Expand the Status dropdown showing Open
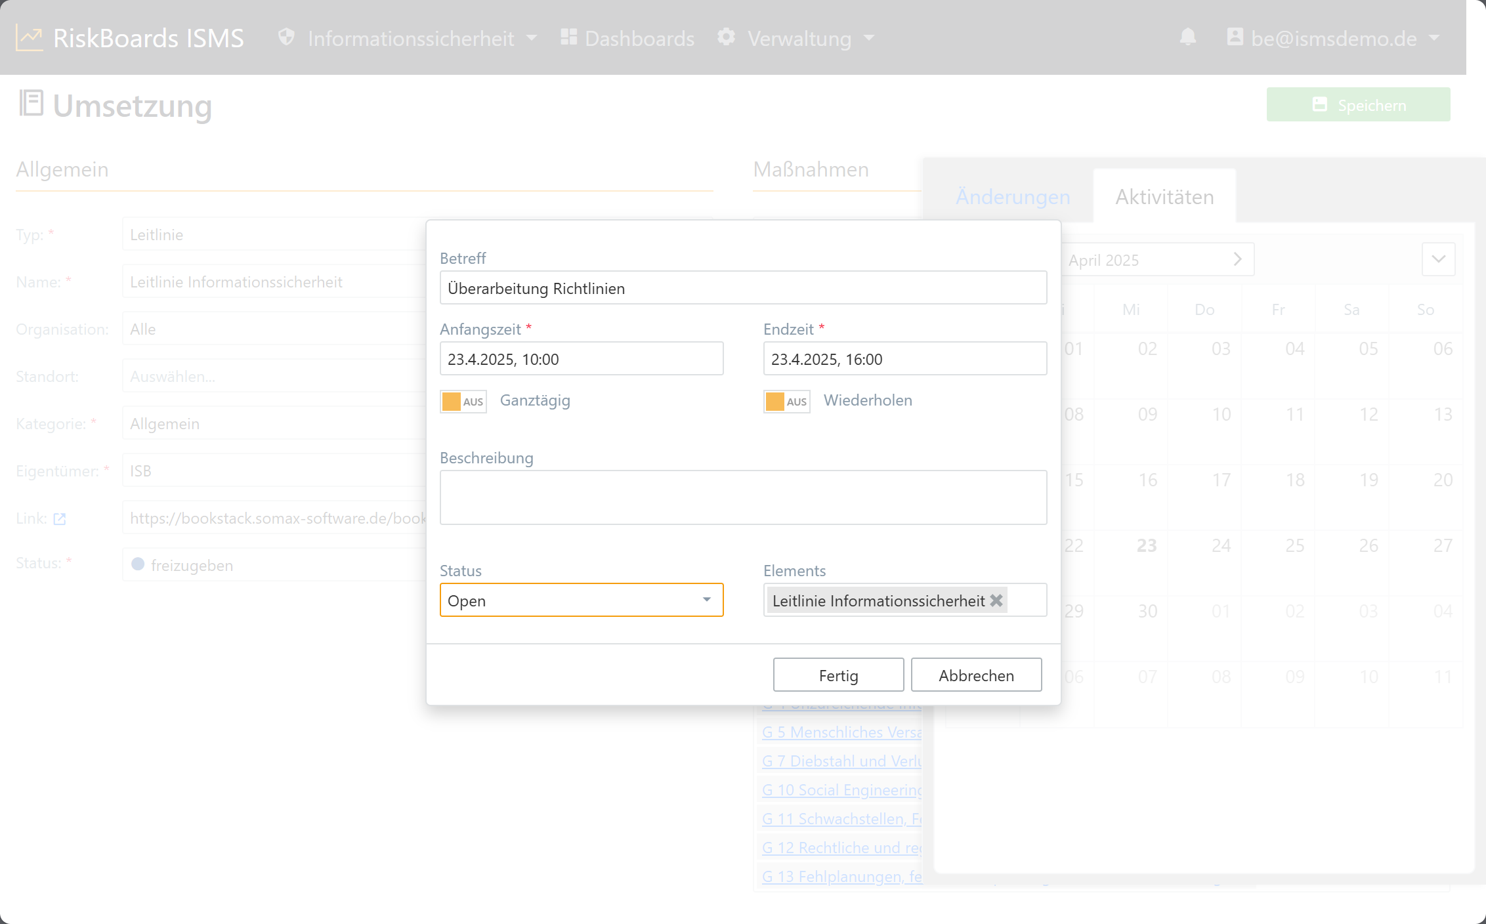This screenshot has width=1486, height=924. (582, 600)
